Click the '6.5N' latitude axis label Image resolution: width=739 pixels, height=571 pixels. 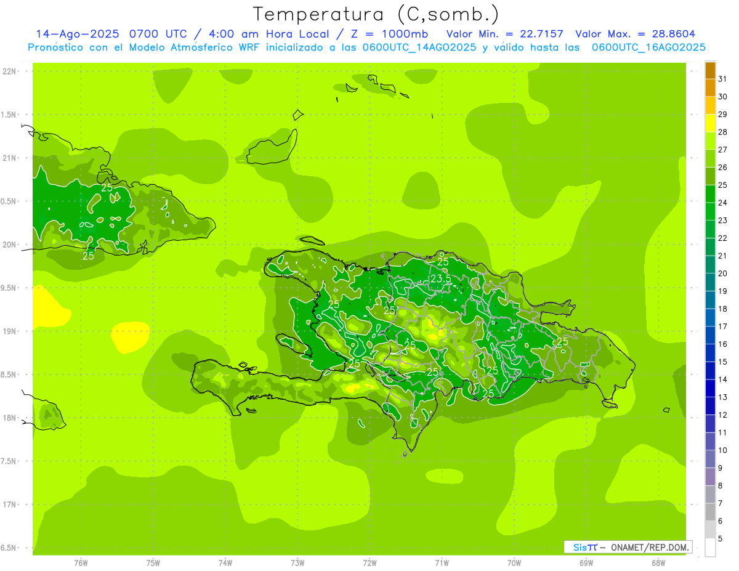pos(9,548)
